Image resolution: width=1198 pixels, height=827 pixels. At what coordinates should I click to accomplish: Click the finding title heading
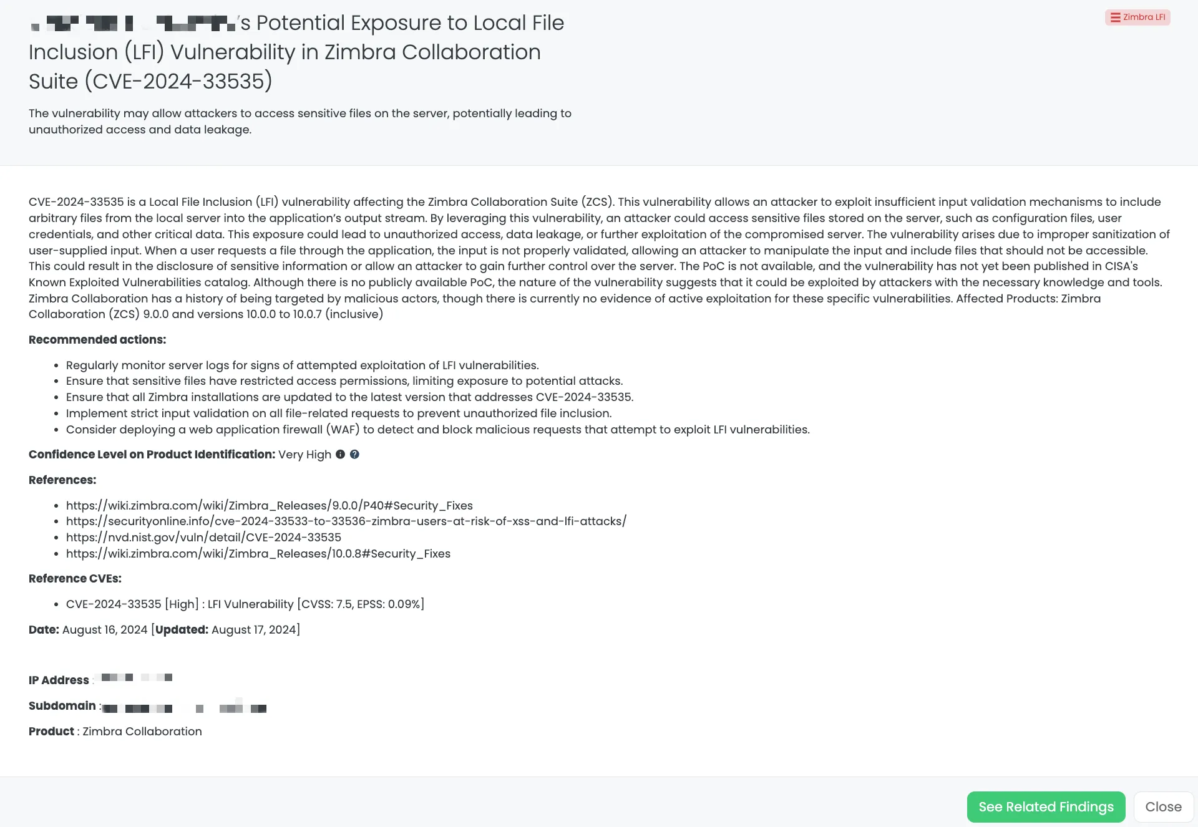(296, 52)
